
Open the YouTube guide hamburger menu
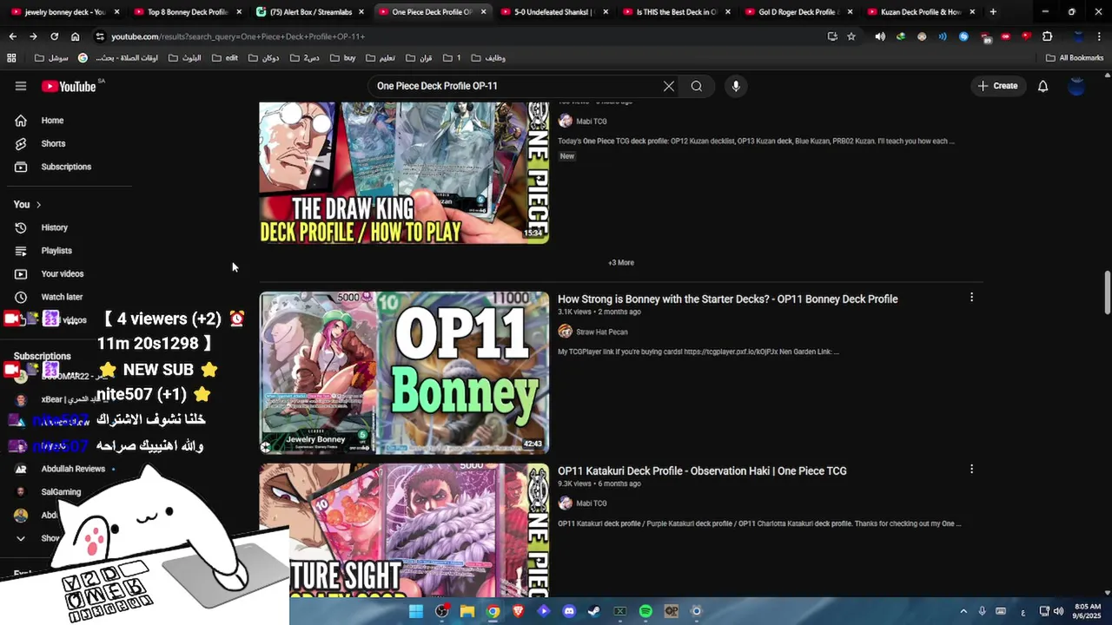21,86
